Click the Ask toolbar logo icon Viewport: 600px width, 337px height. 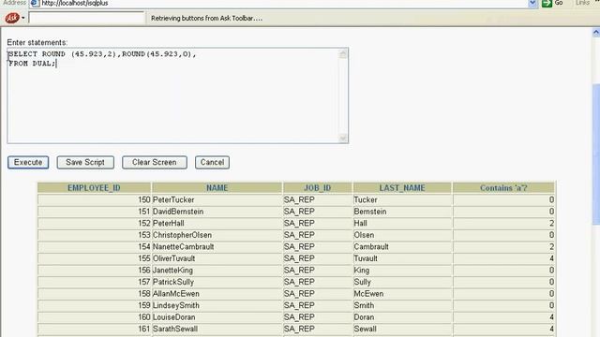click(x=12, y=18)
